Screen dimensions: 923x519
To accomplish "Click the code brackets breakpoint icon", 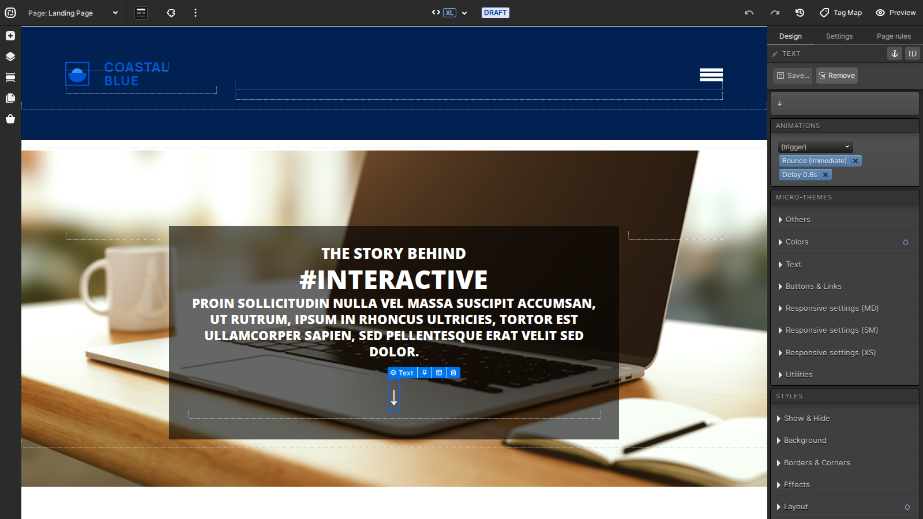I will point(436,12).
